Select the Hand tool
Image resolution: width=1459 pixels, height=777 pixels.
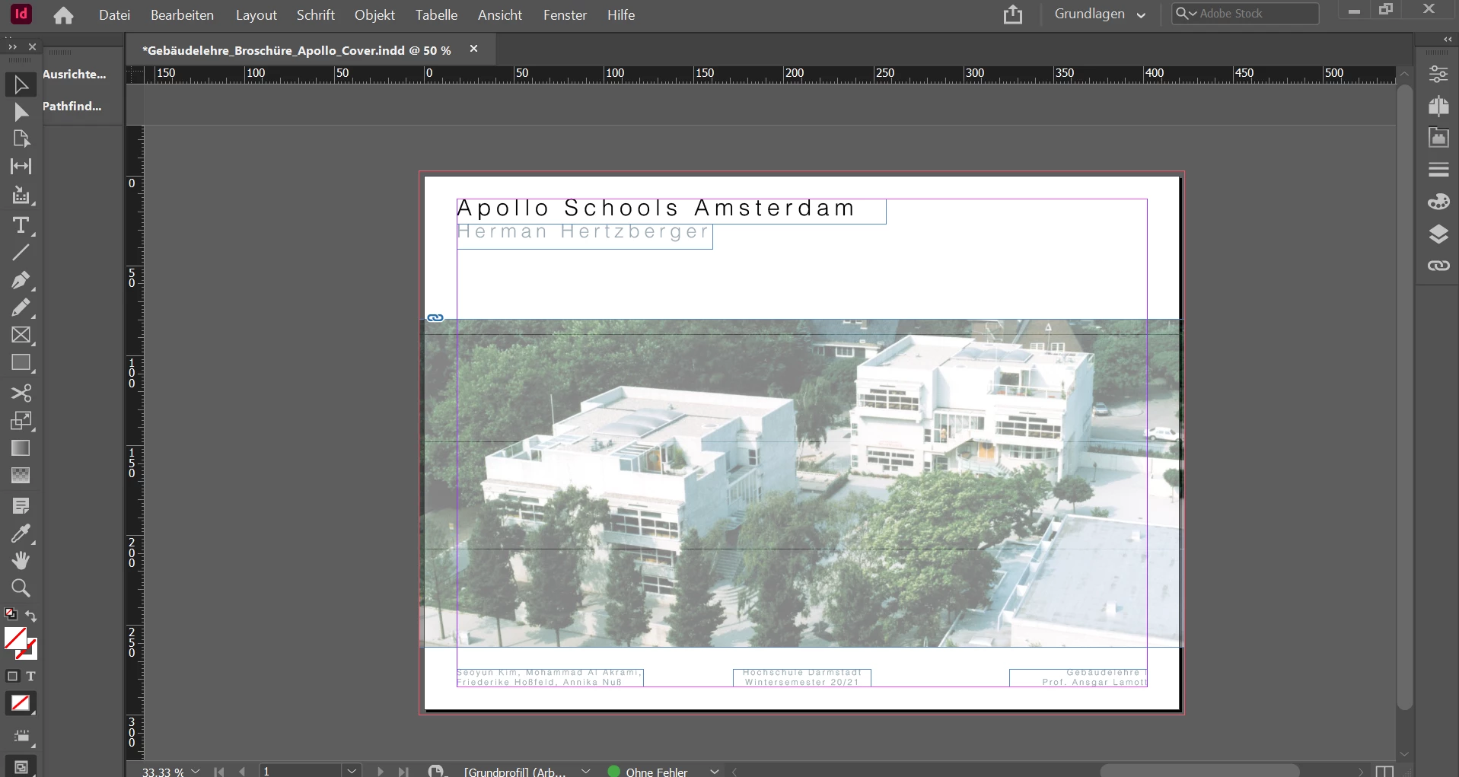point(21,561)
